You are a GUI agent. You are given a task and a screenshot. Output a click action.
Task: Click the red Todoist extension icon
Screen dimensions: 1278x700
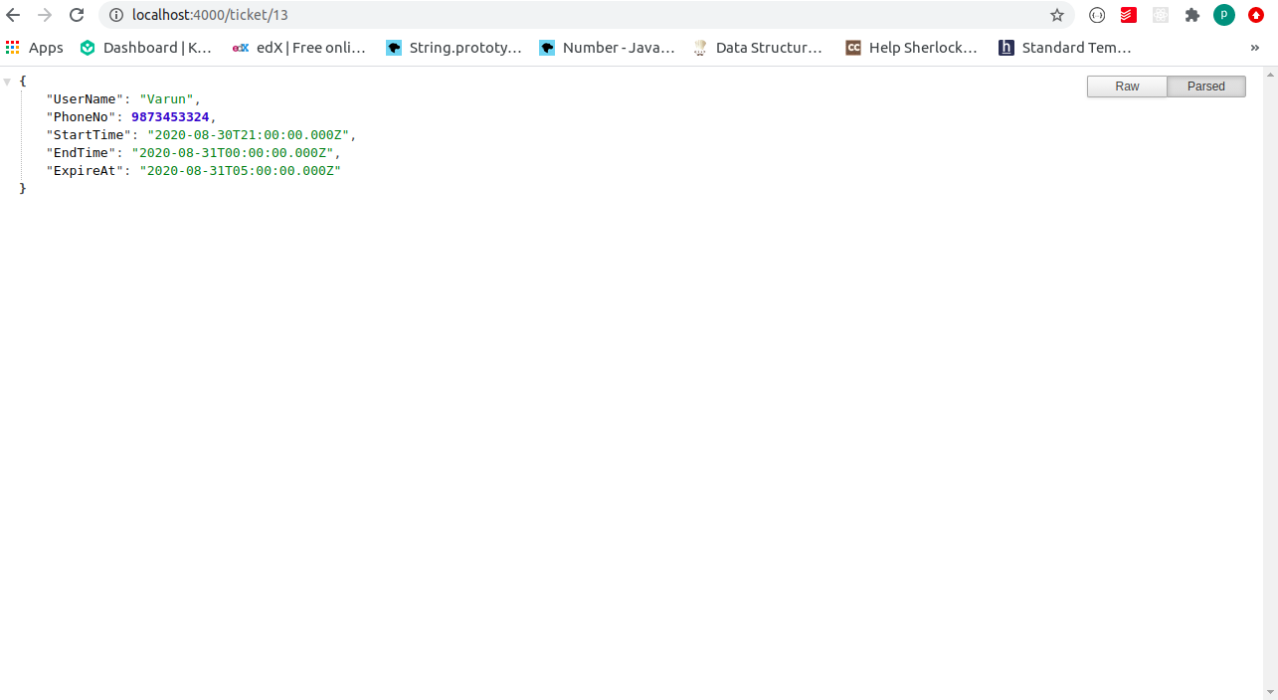tap(1129, 15)
